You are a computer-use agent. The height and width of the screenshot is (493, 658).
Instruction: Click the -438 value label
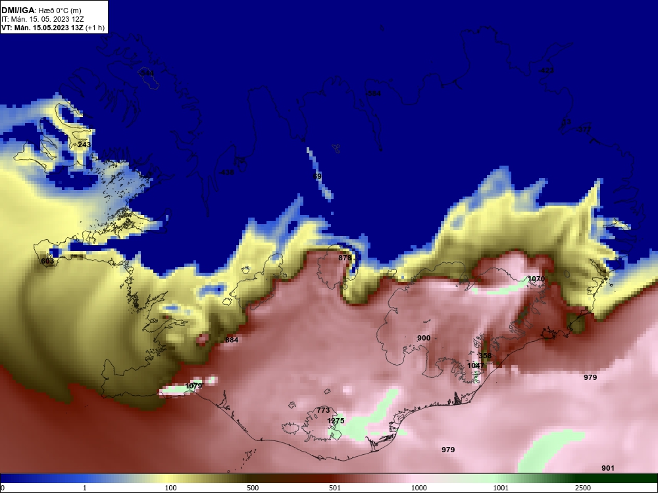pos(226,172)
